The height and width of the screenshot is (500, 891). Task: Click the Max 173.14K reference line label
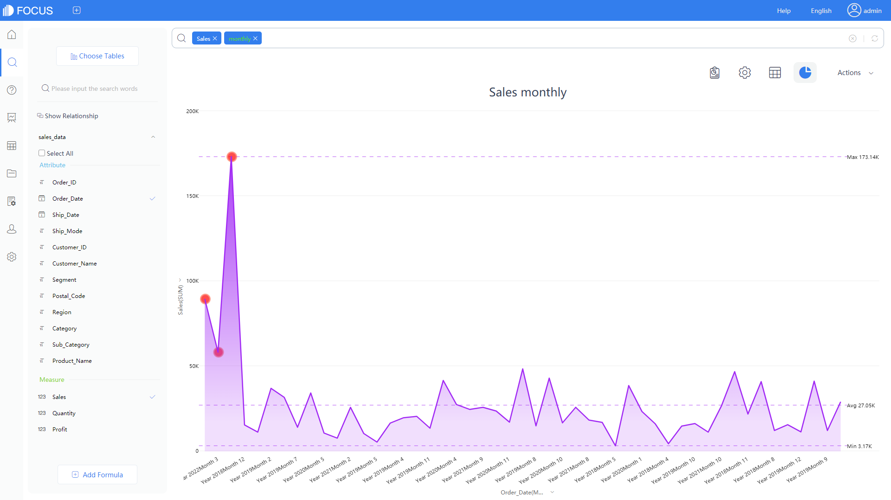pyautogui.click(x=863, y=157)
